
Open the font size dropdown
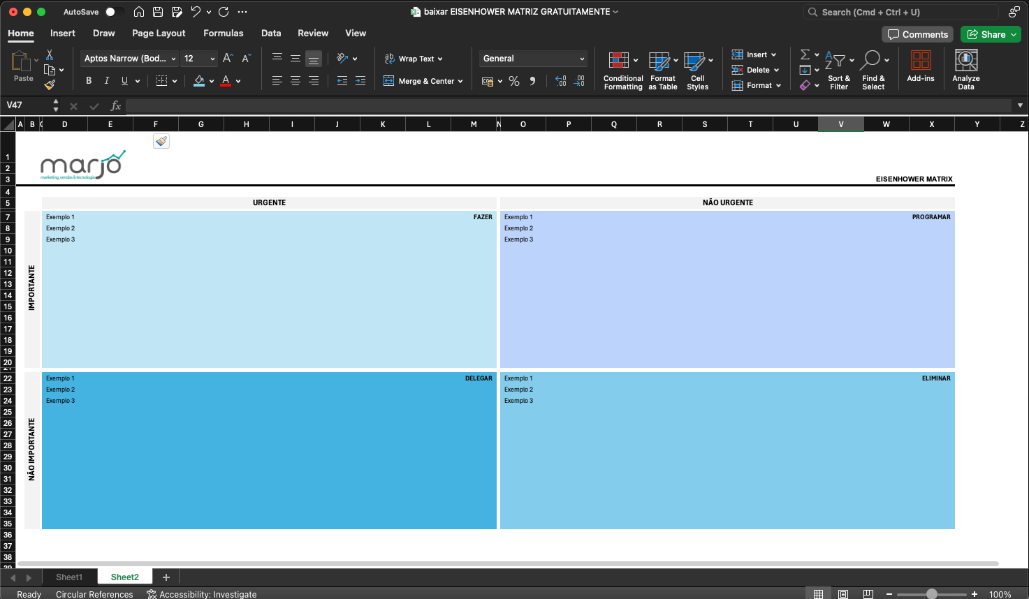tap(212, 59)
